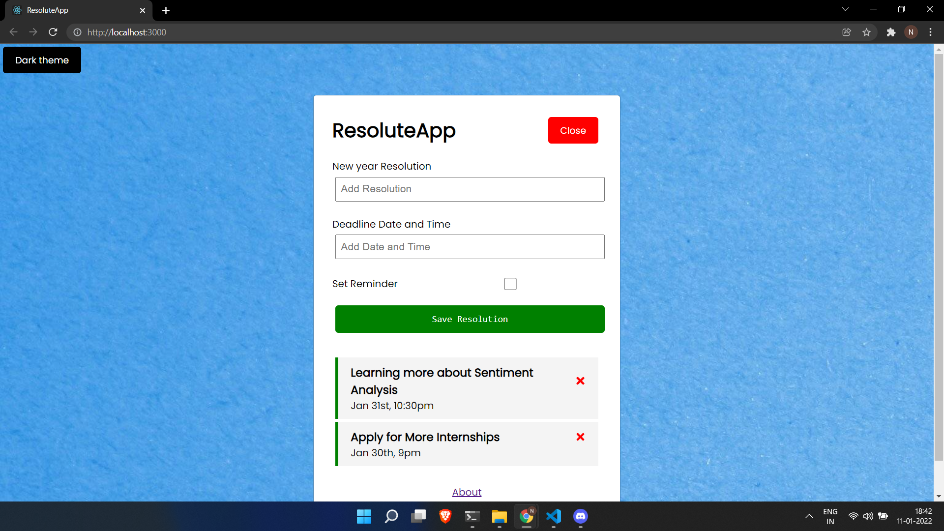Open a new browser tab
This screenshot has height=531, width=944.
(x=166, y=10)
